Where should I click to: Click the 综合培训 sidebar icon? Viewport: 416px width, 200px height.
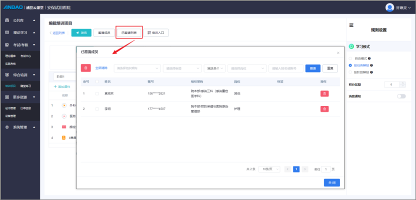point(7,75)
